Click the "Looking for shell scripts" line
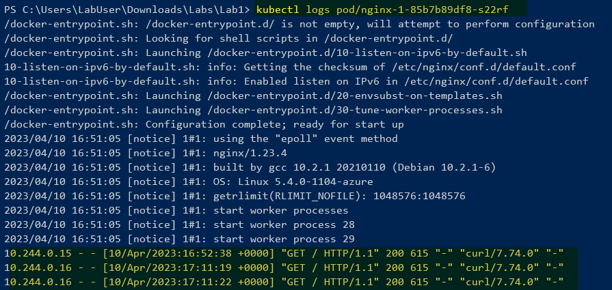 228,38
